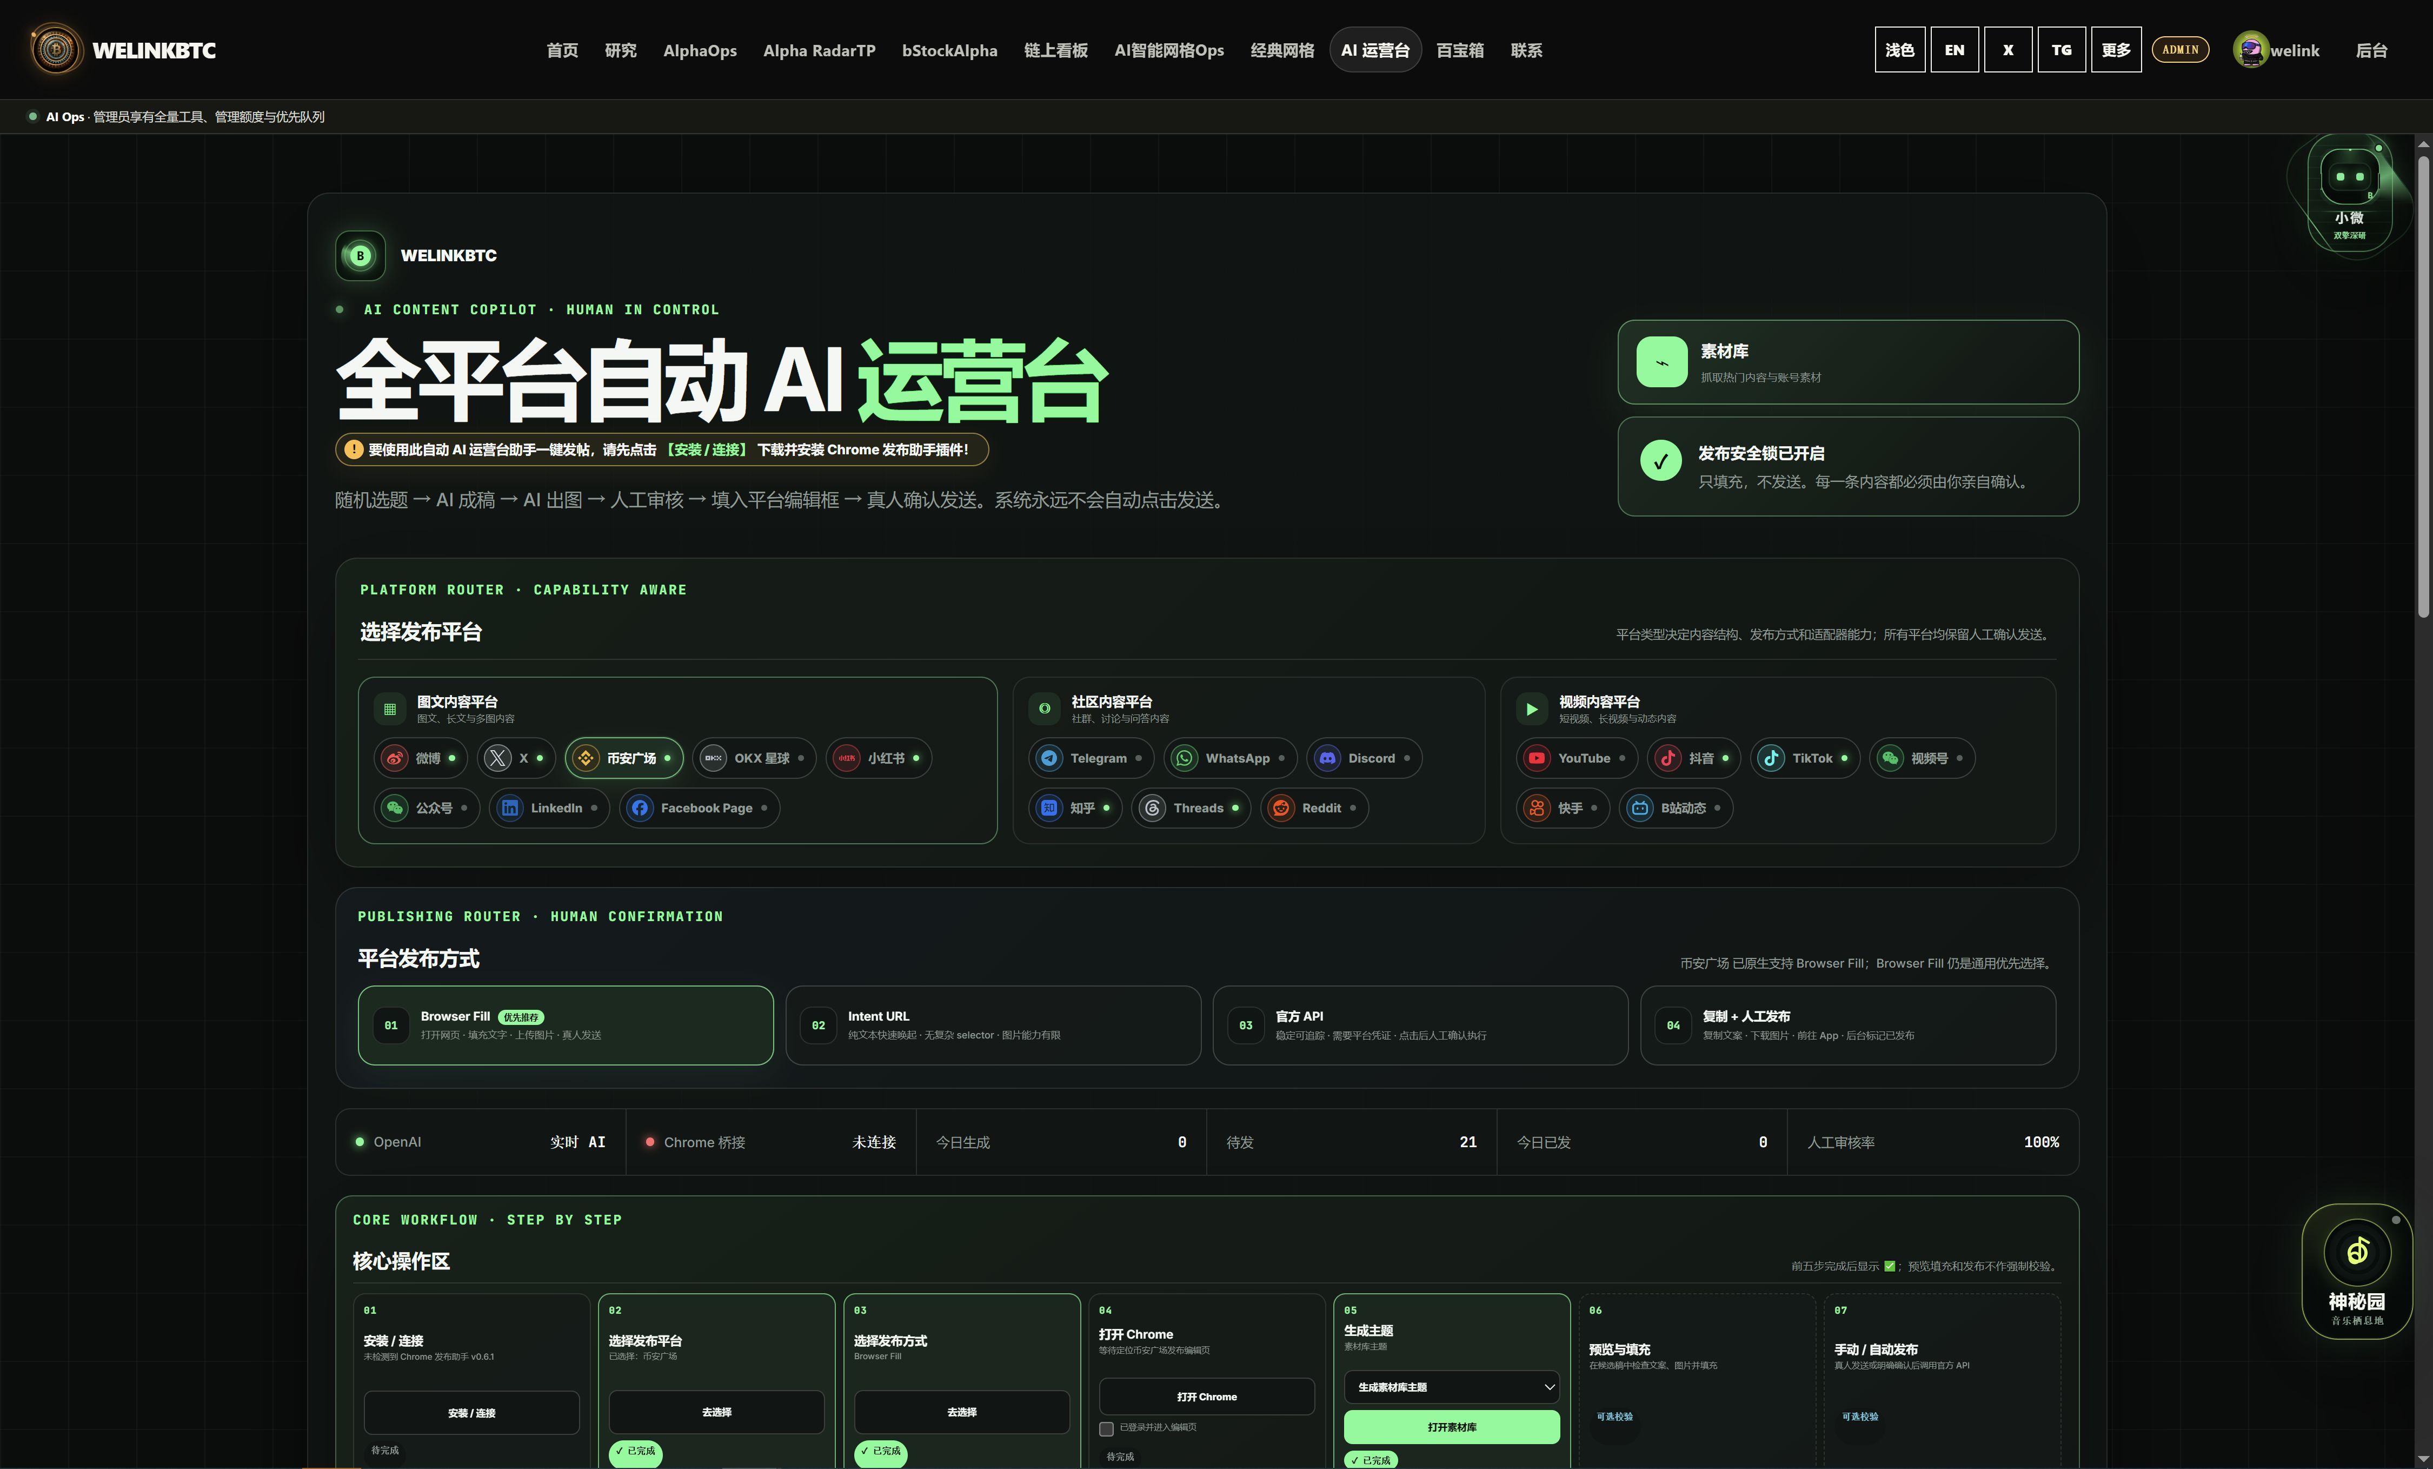
Task: Choose the 公众号 platform icon
Action: (394, 808)
